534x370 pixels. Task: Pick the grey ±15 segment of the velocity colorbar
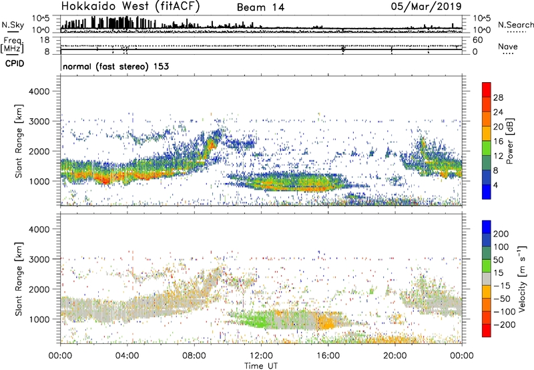tap(487, 279)
